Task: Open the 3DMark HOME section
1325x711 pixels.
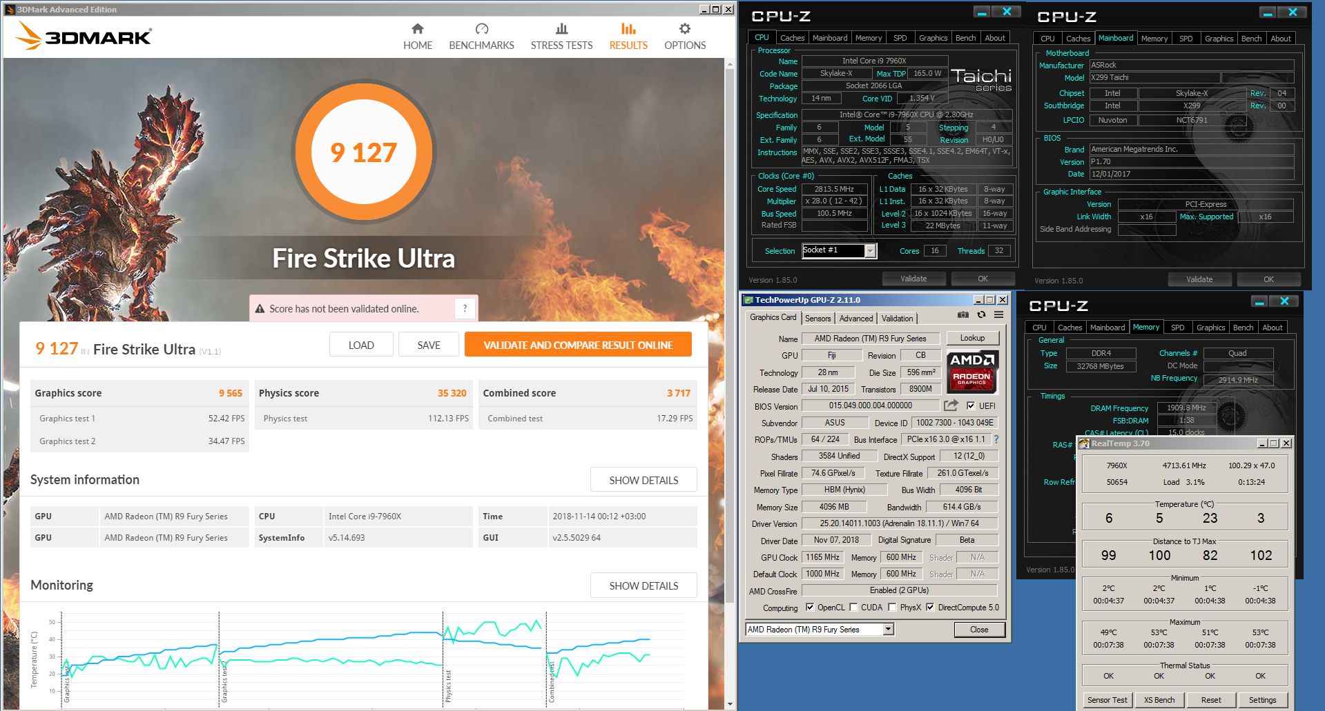Action: click(x=417, y=37)
